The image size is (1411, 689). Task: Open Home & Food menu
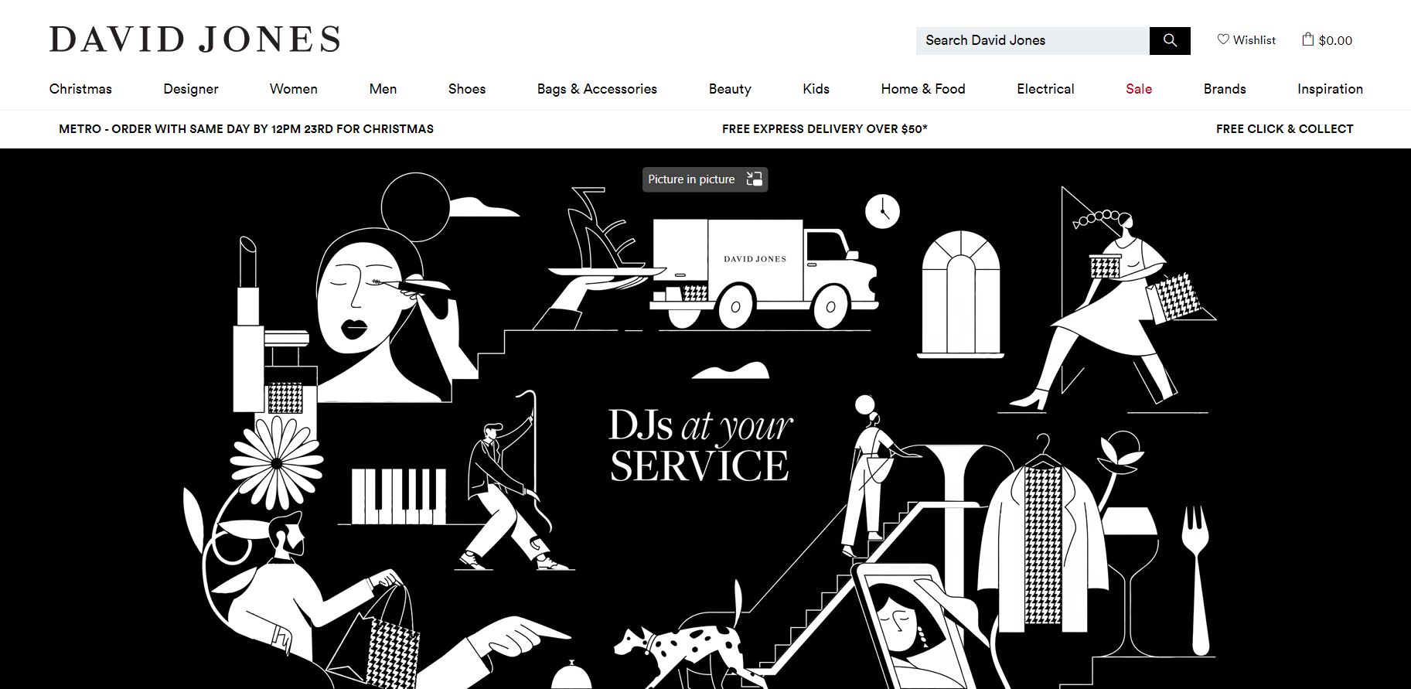[923, 89]
